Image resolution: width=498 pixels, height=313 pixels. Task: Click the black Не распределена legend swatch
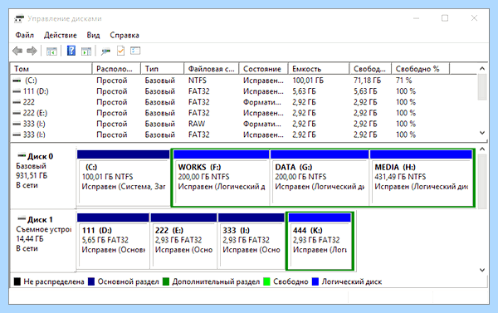click(x=17, y=281)
